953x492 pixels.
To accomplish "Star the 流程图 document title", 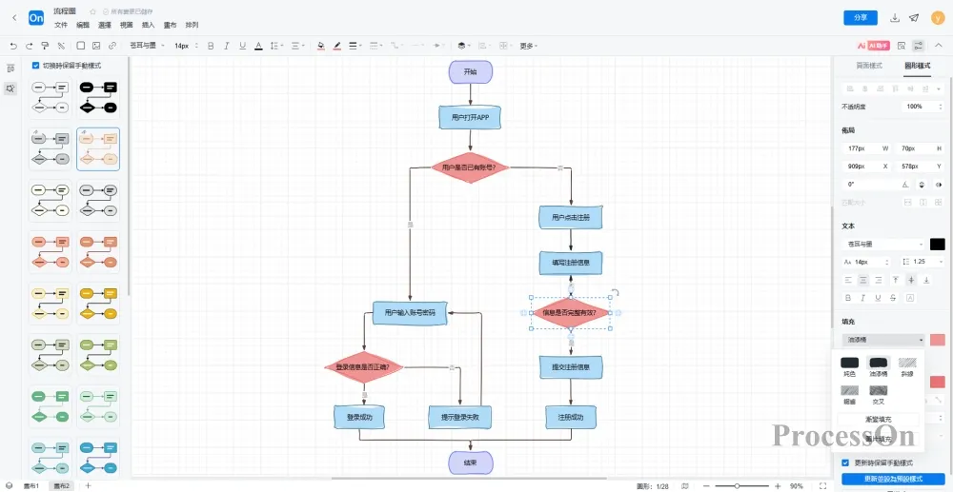I will point(92,11).
